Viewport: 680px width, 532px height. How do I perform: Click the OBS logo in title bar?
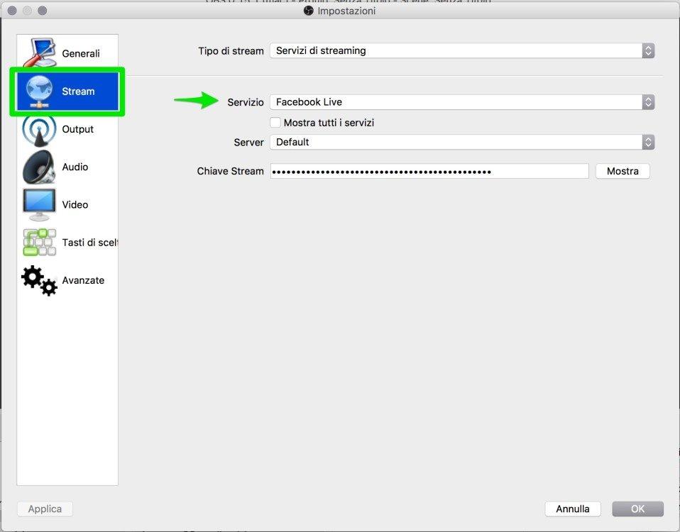pos(308,11)
